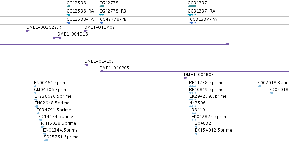This screenshot has width=289, height=142.
Task: Click the DME1-004D18 label
Action: tap(73, 34)
